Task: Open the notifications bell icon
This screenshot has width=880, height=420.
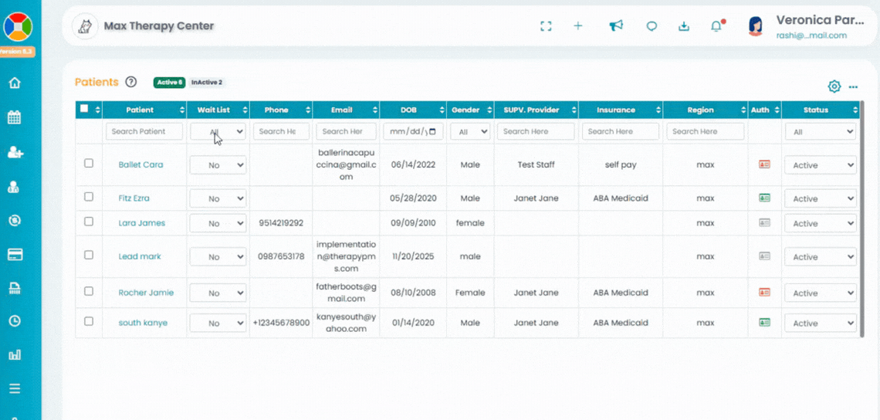Action: point(716,26)
